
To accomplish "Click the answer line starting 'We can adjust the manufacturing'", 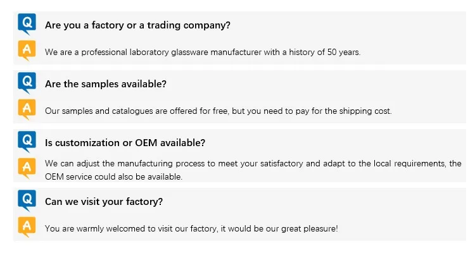I will pos(253,164).
